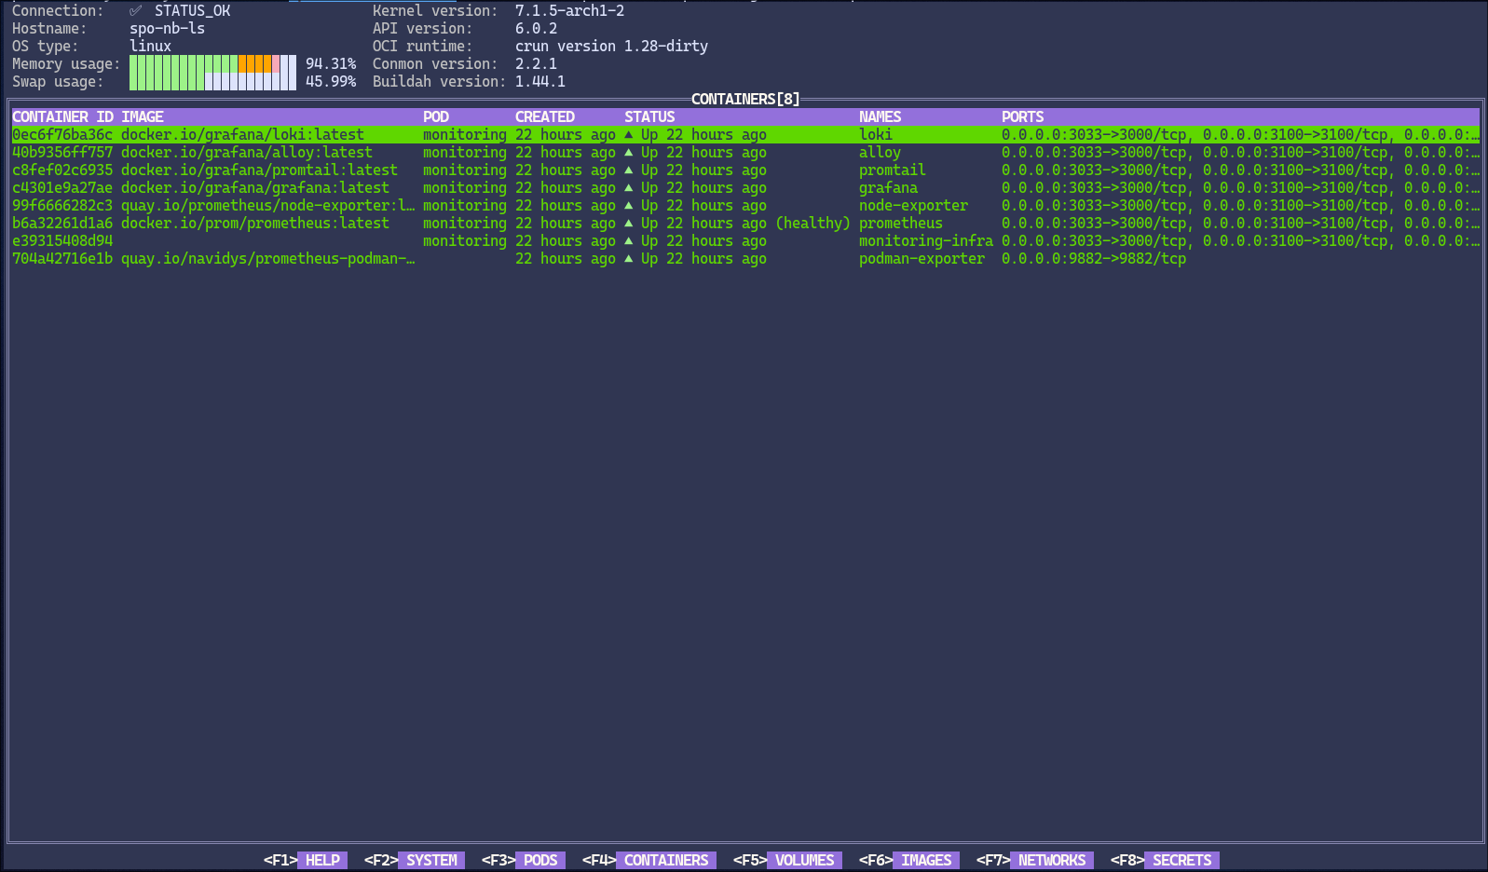
Task: Select the podman-exporter container name
Action: (x=921, y=258)
